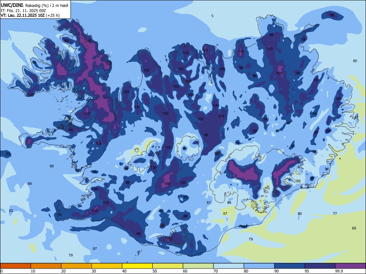The width and height of the screenshot is (366, 274).
Task: Choose the 30–40 amber legend swatch
Action: tap(107, 266)
